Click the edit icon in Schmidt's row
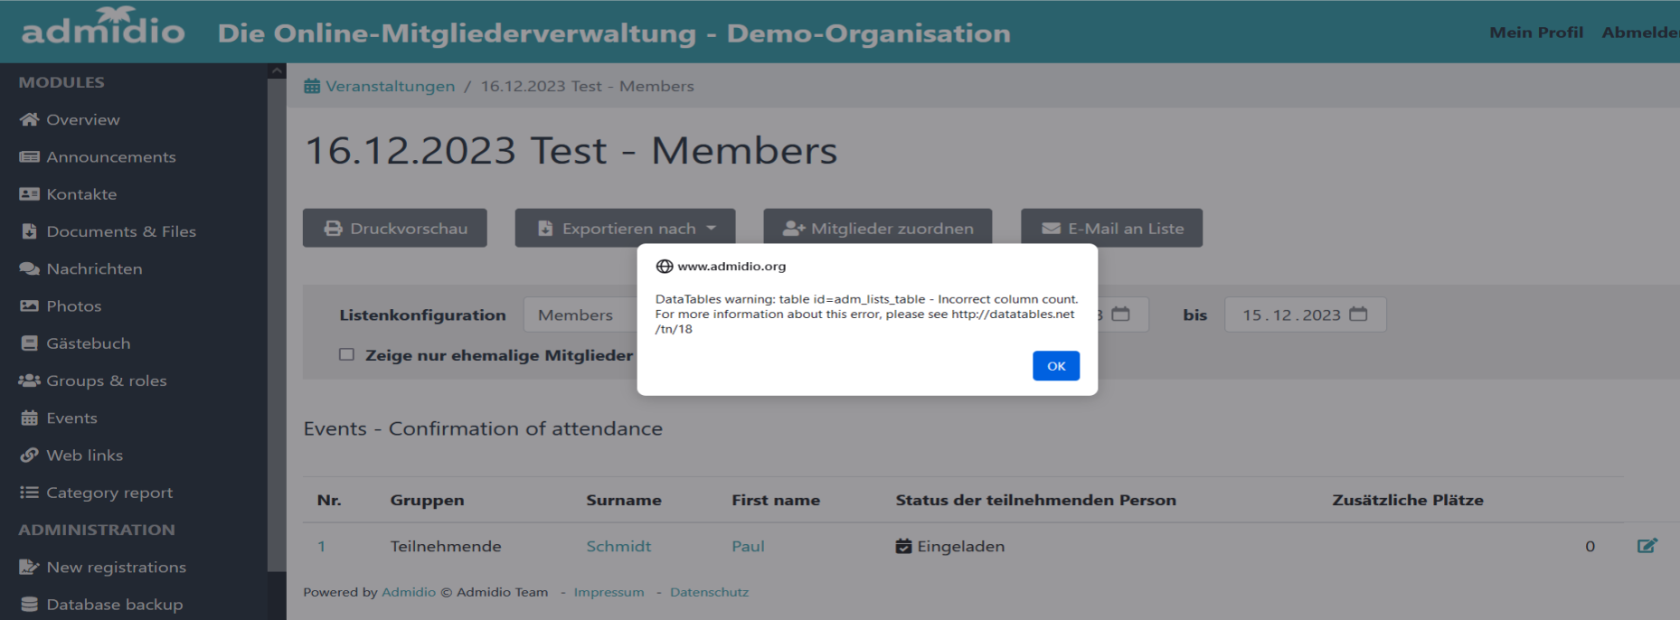 1647,546
